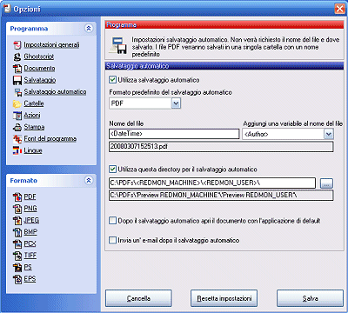348x313 pixels.
Task: Click the Nome del file input field
Action: pyautogui.click(x=174, y=134)
